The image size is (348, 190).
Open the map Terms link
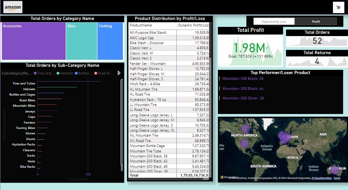(337, 178)
